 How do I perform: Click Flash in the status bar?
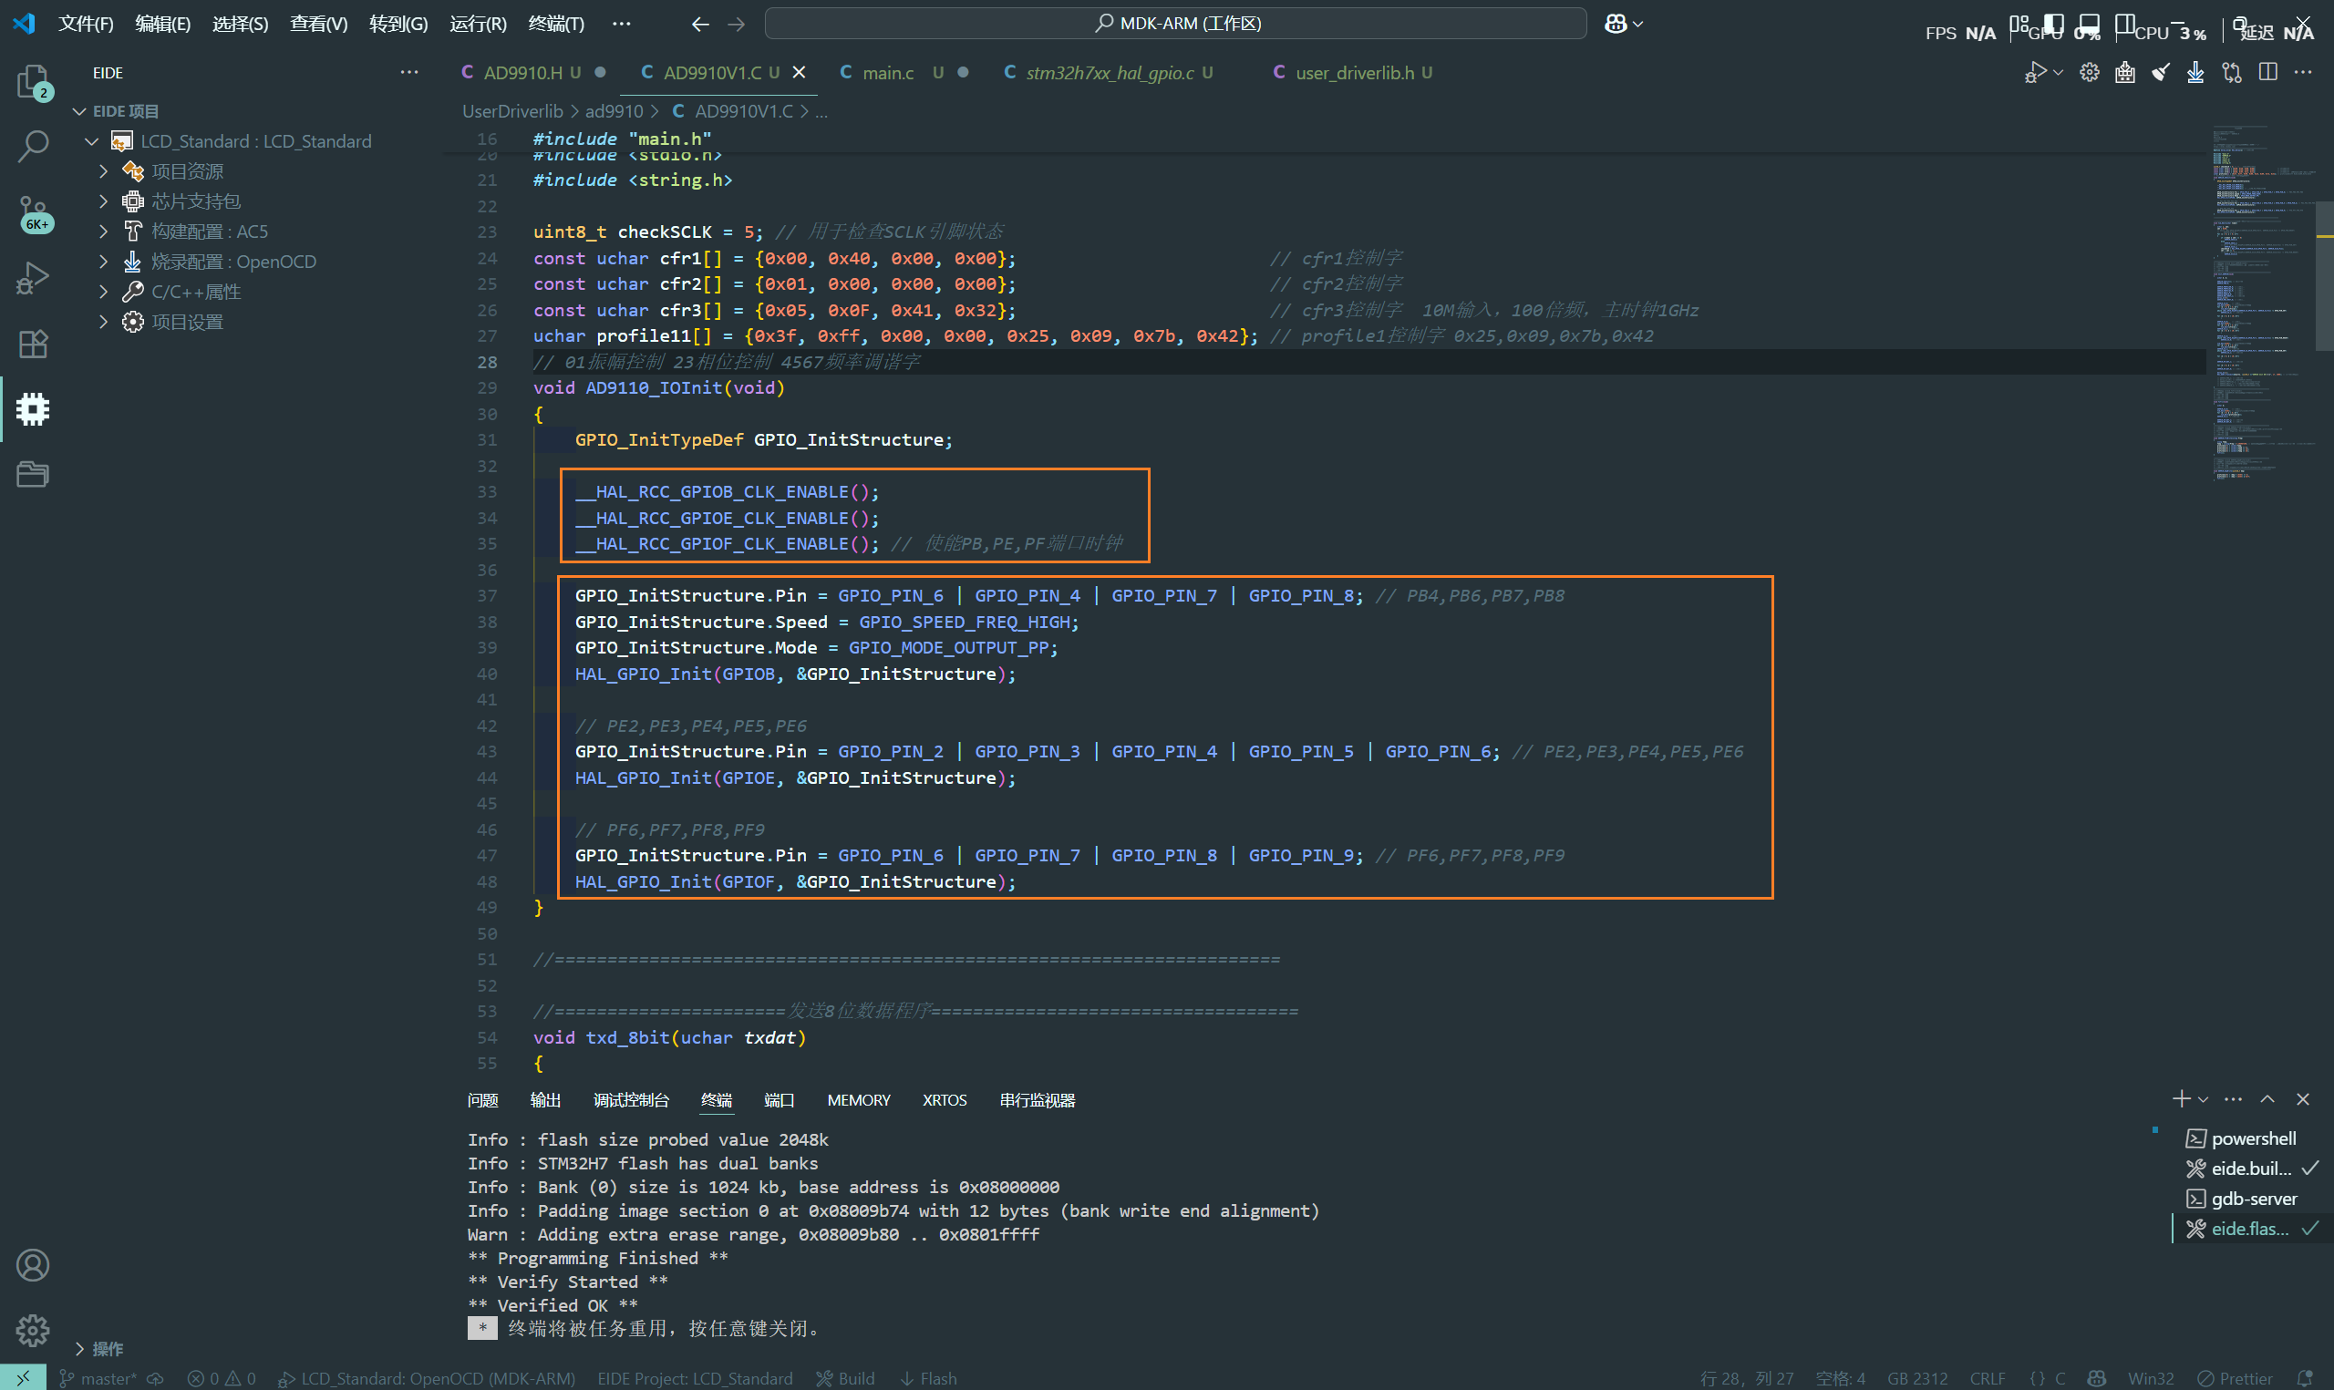tap(929, 1378)
